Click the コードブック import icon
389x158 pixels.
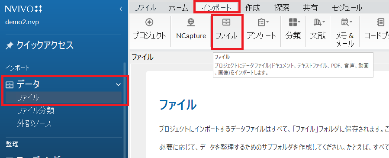pyautogui.click(x=380, y=23)
